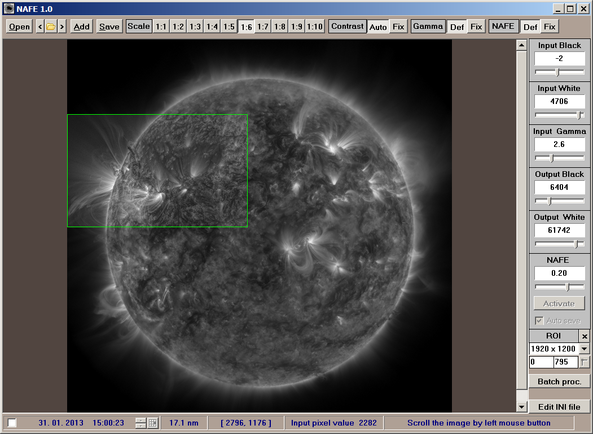Expand the ROI size 1920 x 1200 dropdown
This screenshot has height=434, width=593.
click(x=585, y=349)
